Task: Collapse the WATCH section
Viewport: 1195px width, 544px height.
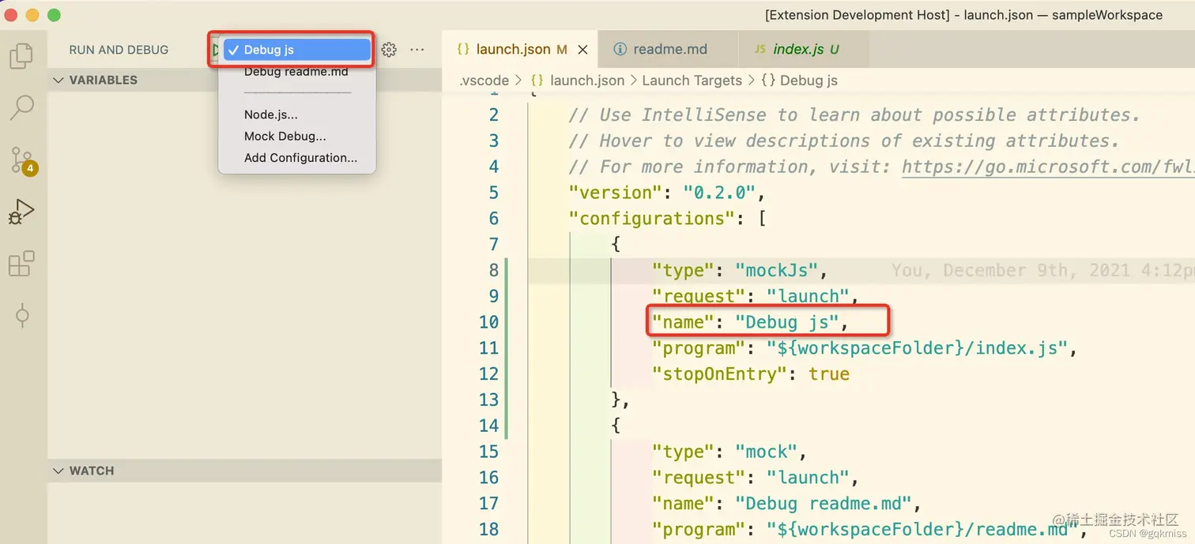Action: 58,471
